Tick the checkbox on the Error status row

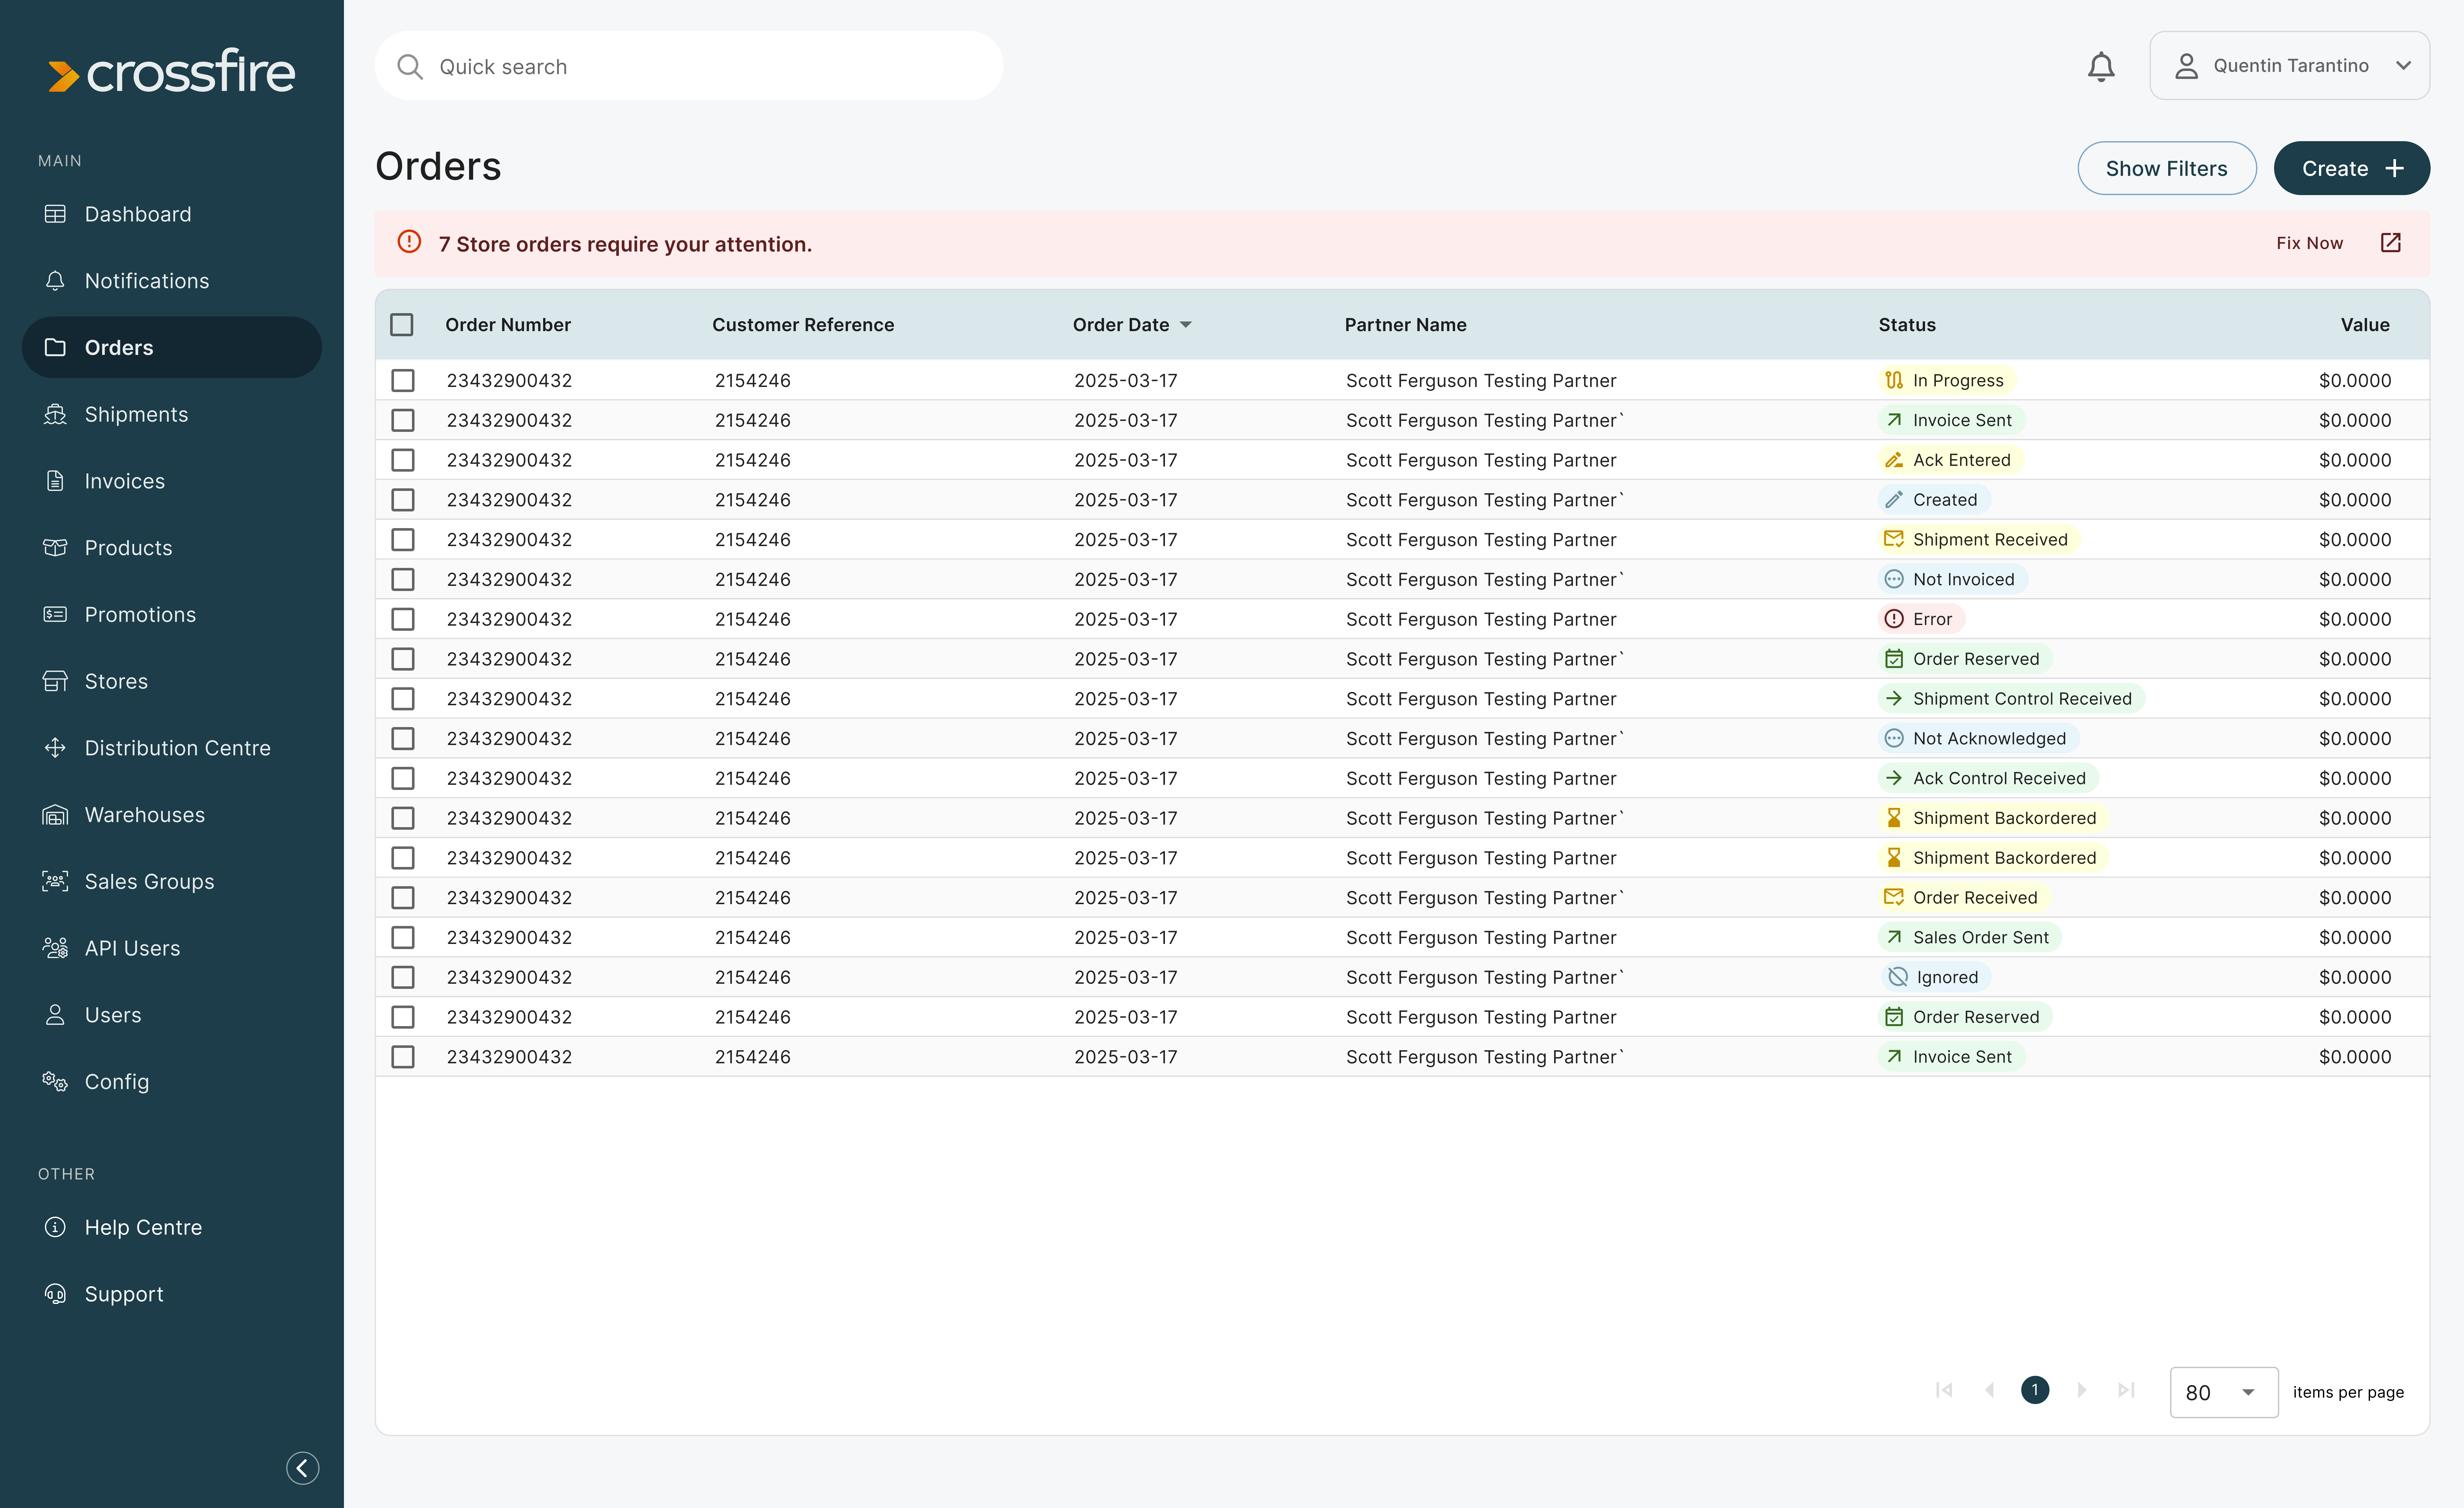[403, 619]
